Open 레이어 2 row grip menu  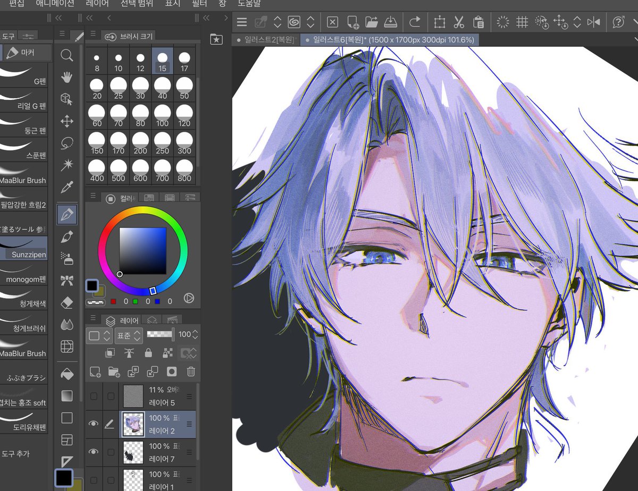189,424
